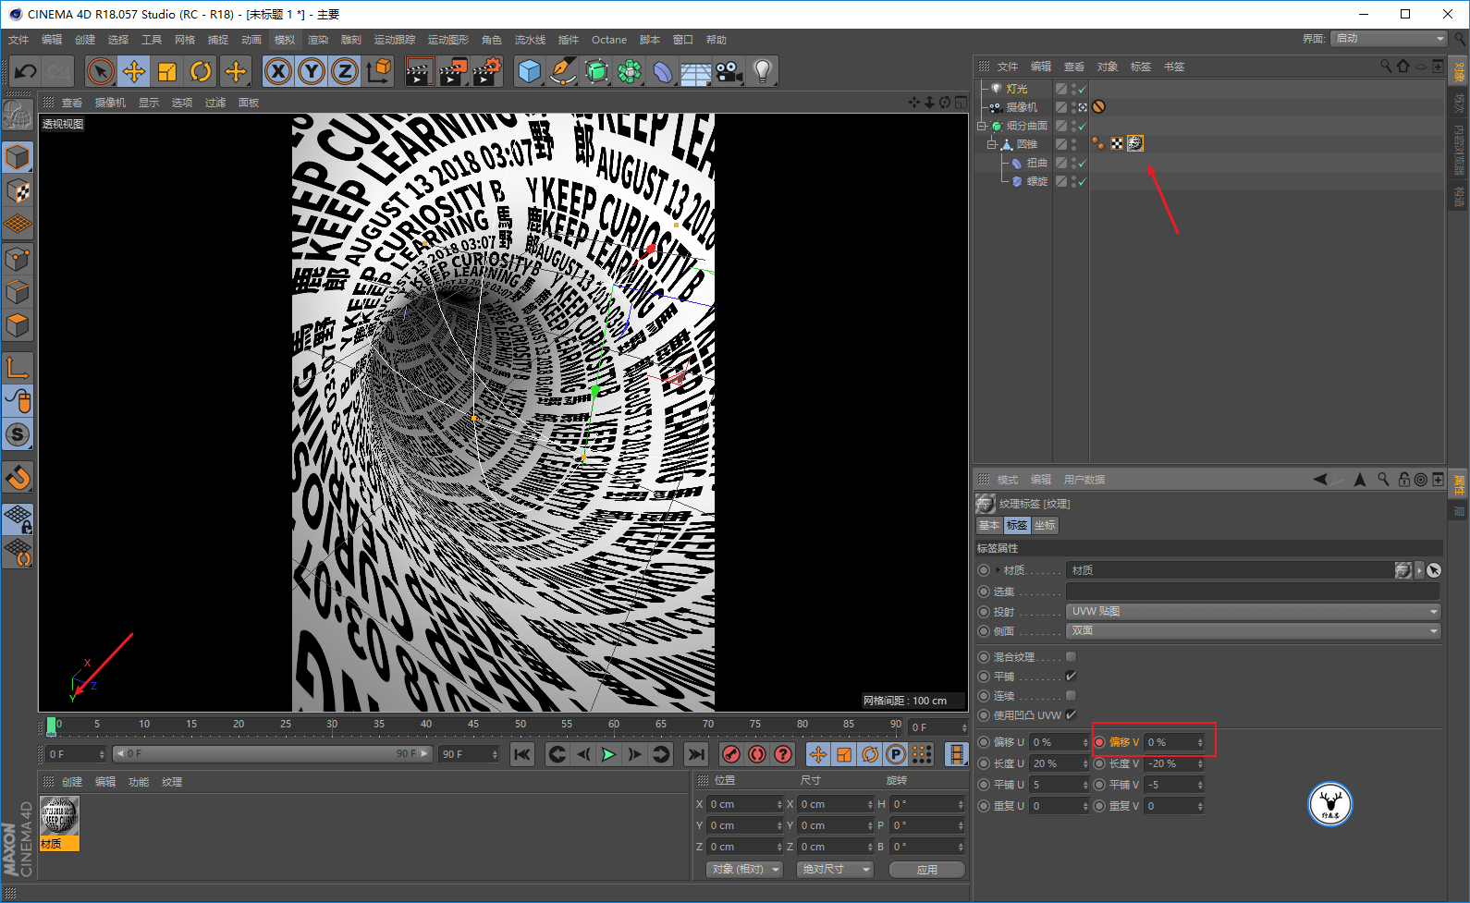
Task: Click the timeline current frame marker
Action: [52, 726]
